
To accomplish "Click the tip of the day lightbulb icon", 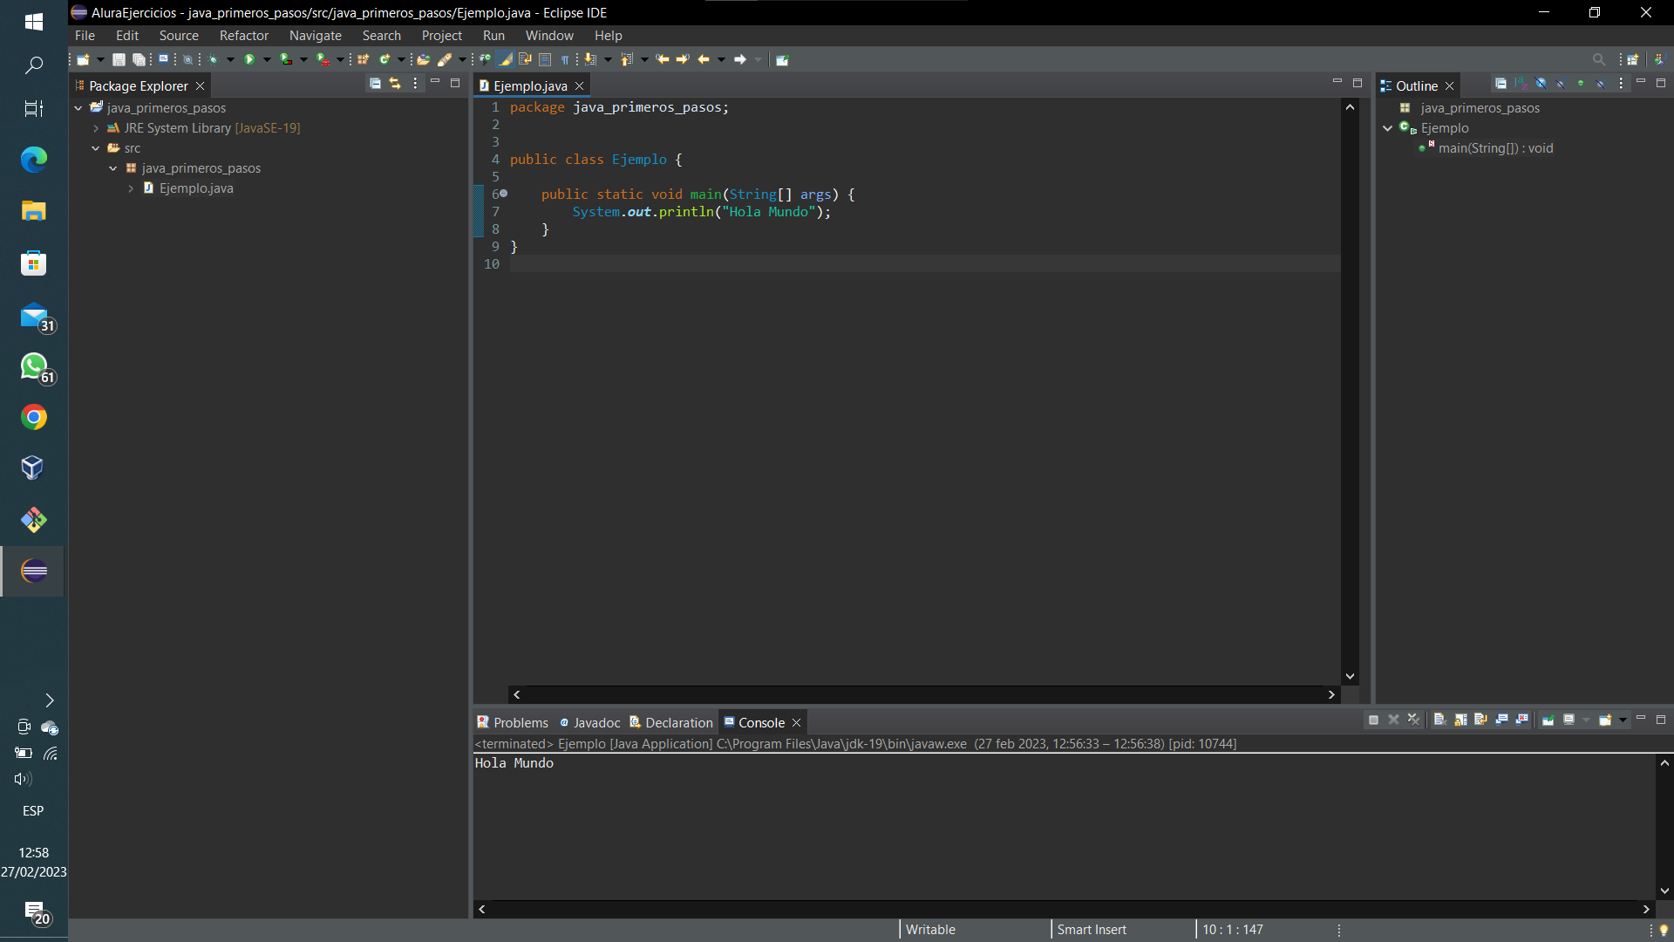I will pyautogui.click(x=1663, y=930).
